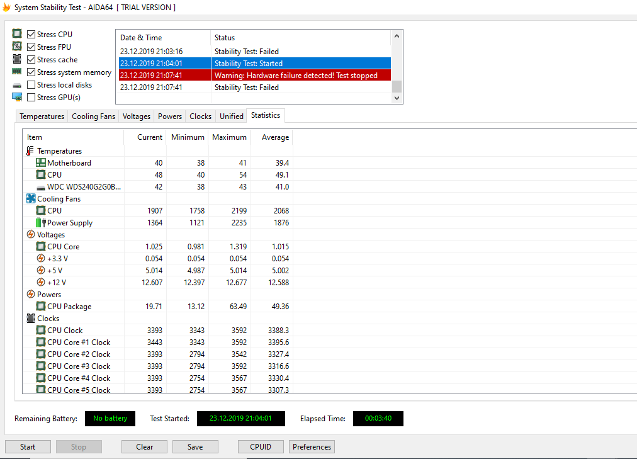
Task: Open the CPUID window button
Action: (x=261, y=447)
